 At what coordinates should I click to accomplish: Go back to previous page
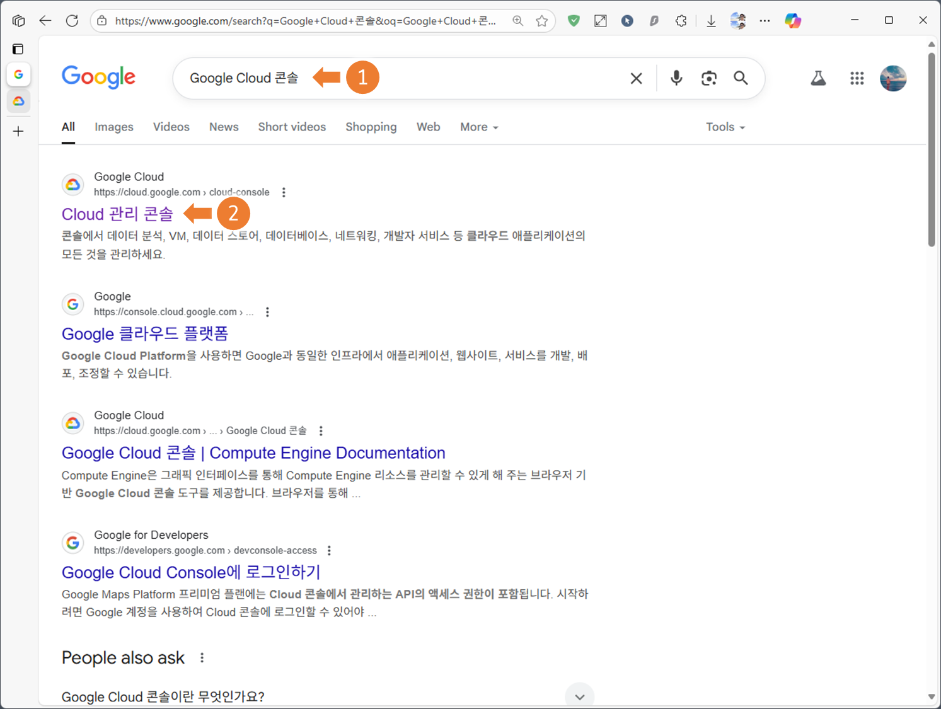point(45,21)
